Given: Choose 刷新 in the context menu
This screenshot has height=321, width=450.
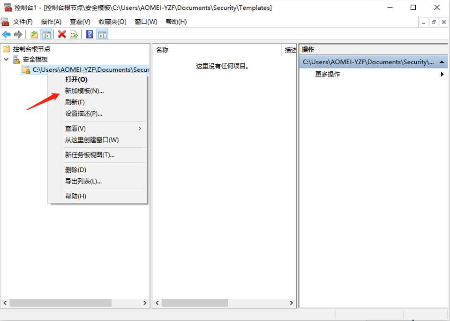Looking at the screenshot, I should pyautogui.click(x=75, y=102).
